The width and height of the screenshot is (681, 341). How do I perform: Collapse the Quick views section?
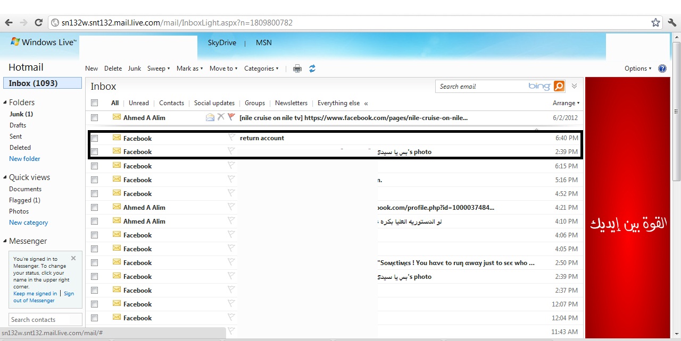click(5, 177)
